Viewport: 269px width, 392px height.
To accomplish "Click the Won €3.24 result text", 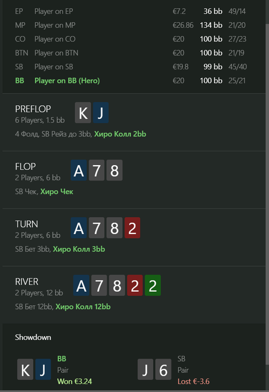I will click(x=75, y=381).
